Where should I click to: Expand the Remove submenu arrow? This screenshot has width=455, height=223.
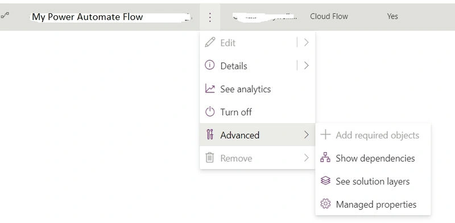[307, 158]
